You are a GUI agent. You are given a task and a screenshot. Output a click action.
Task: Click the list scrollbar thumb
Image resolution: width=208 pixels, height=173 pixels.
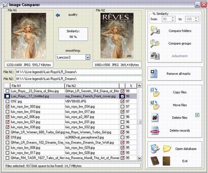[139, 122]
